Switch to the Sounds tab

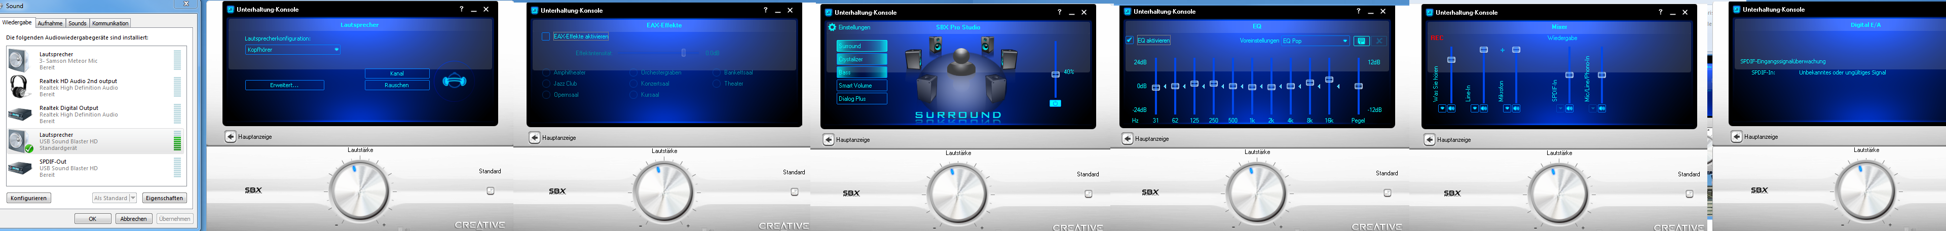(77, 23)
